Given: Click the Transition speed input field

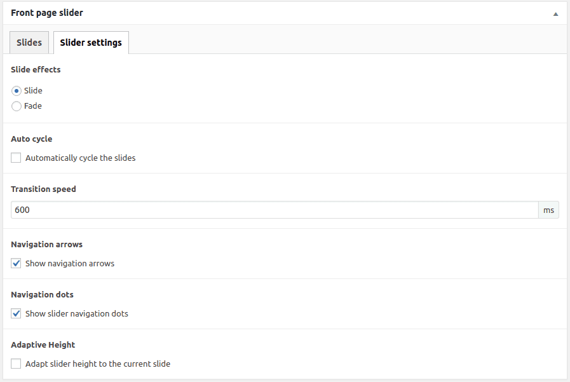Looking at the screenshot, I should tap(275, 210).
